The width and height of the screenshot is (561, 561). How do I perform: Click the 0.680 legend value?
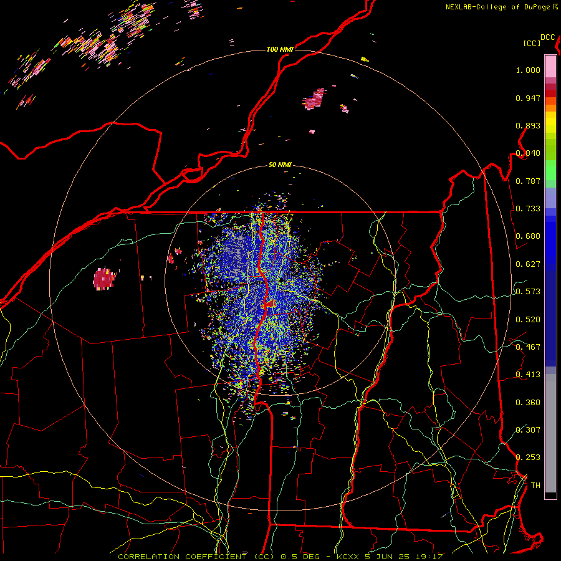[x=528, y=236]
